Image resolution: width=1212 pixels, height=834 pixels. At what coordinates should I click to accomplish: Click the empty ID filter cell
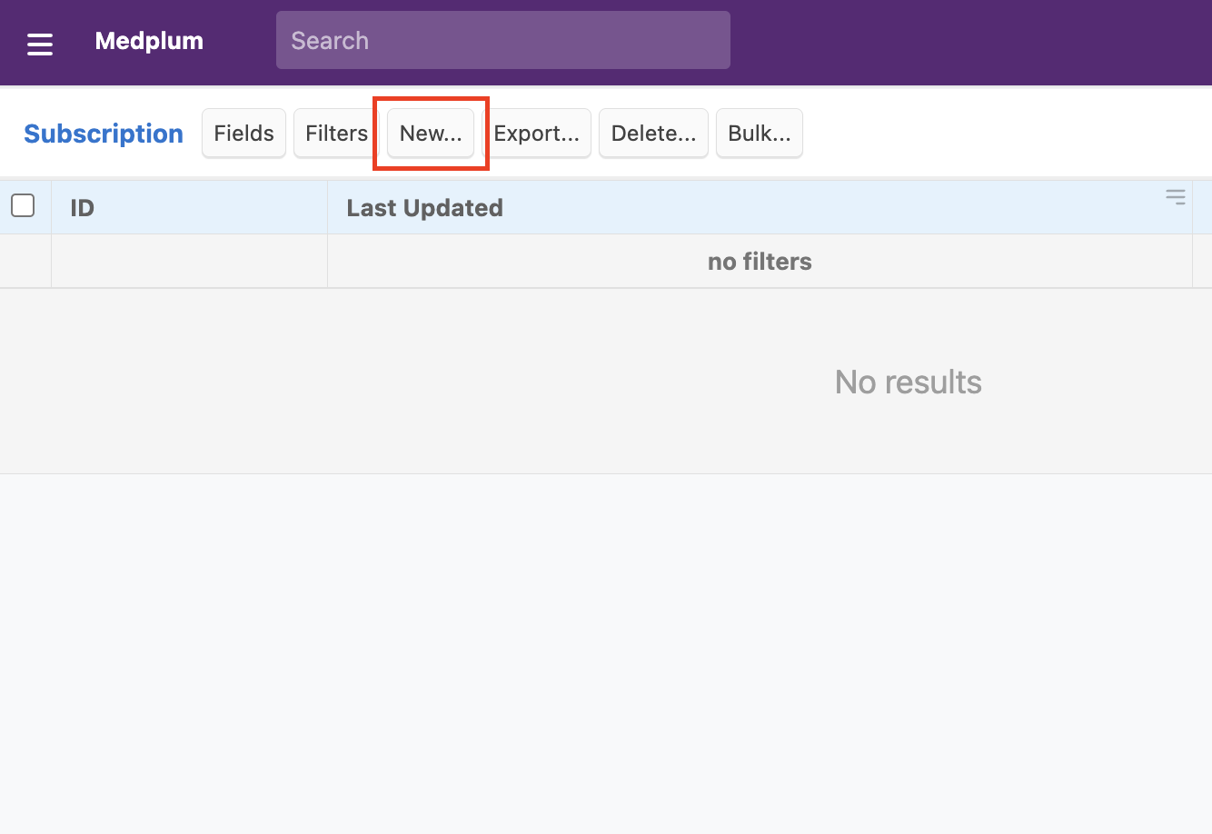[x=189, y=262]
